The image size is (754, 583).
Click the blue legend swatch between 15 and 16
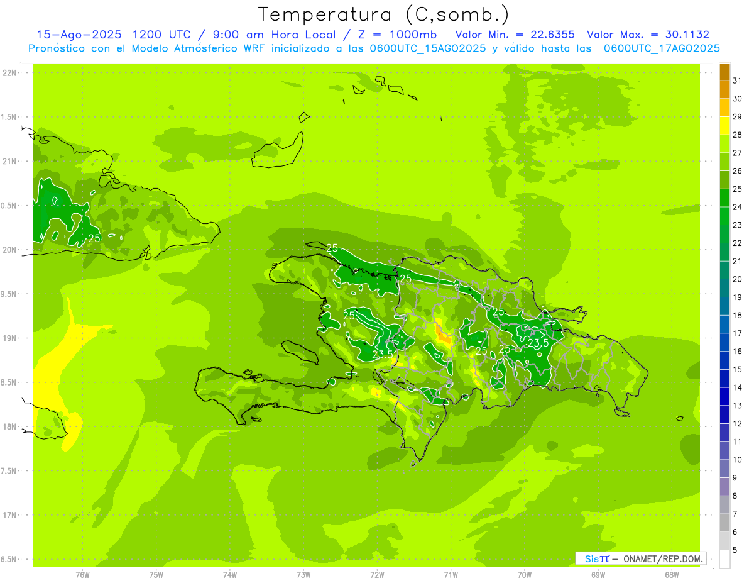tap(724, 360)
